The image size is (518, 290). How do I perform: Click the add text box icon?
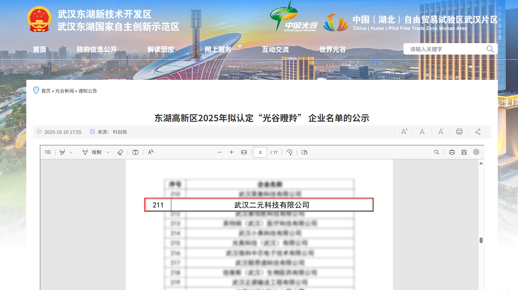pyautogui.click(x=135, y=152)
